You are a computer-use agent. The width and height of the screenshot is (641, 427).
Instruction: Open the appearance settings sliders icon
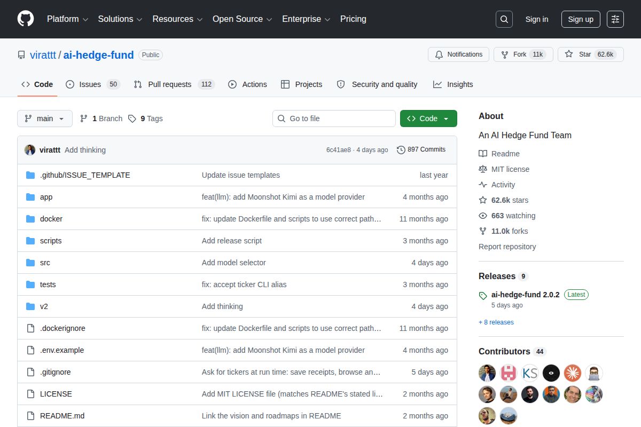(615, 19)
